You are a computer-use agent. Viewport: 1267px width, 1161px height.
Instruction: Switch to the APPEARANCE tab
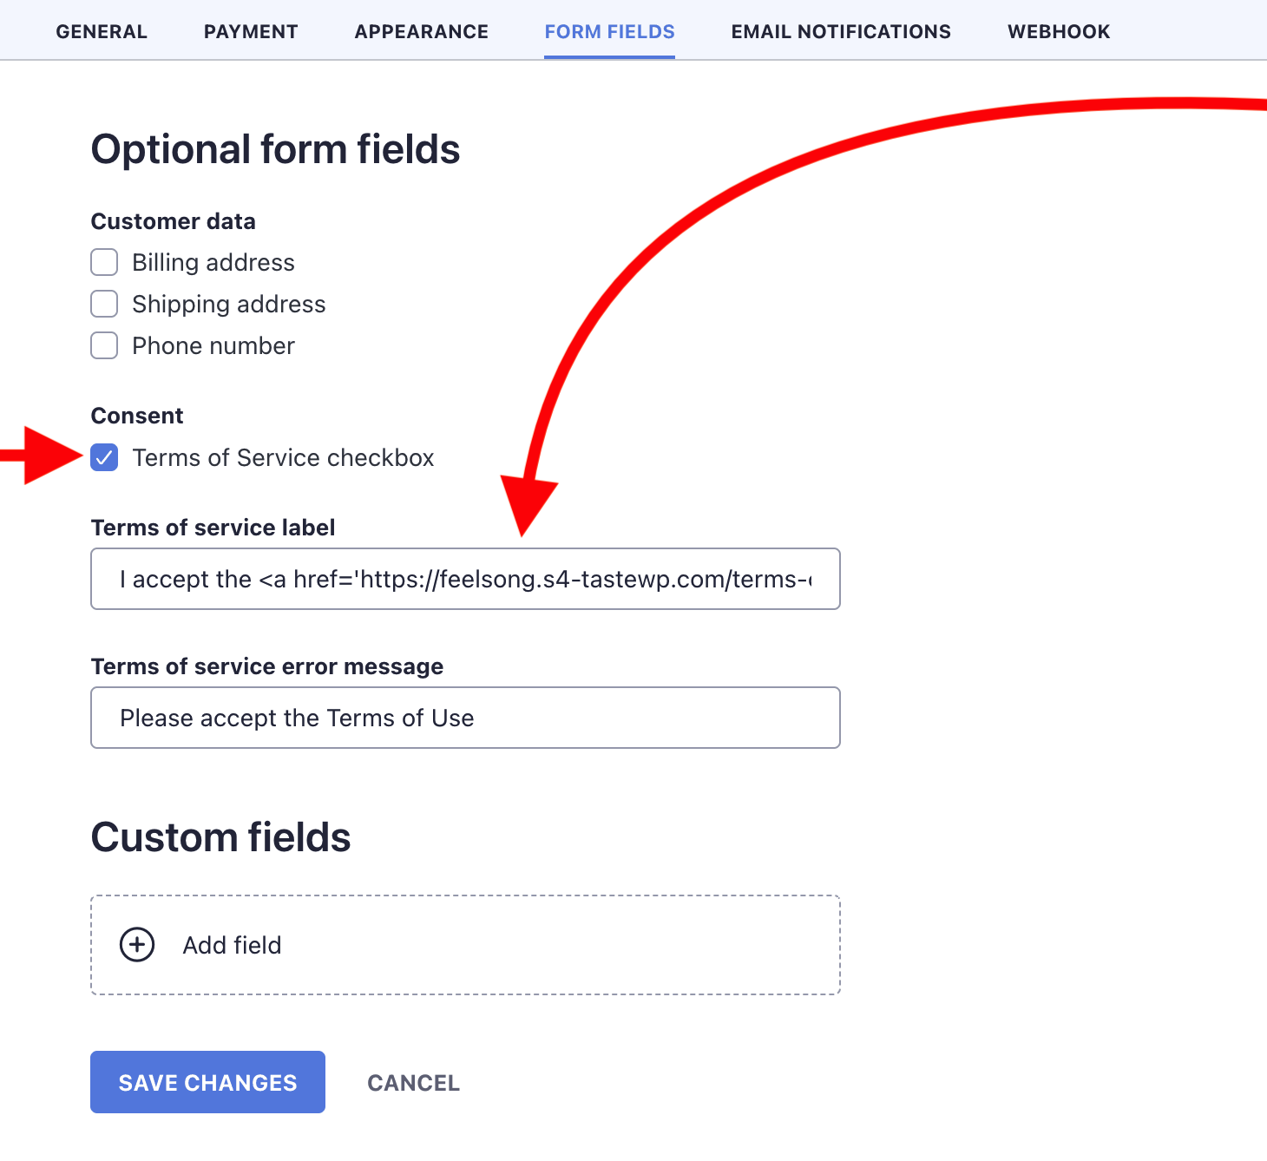[421, 31]
